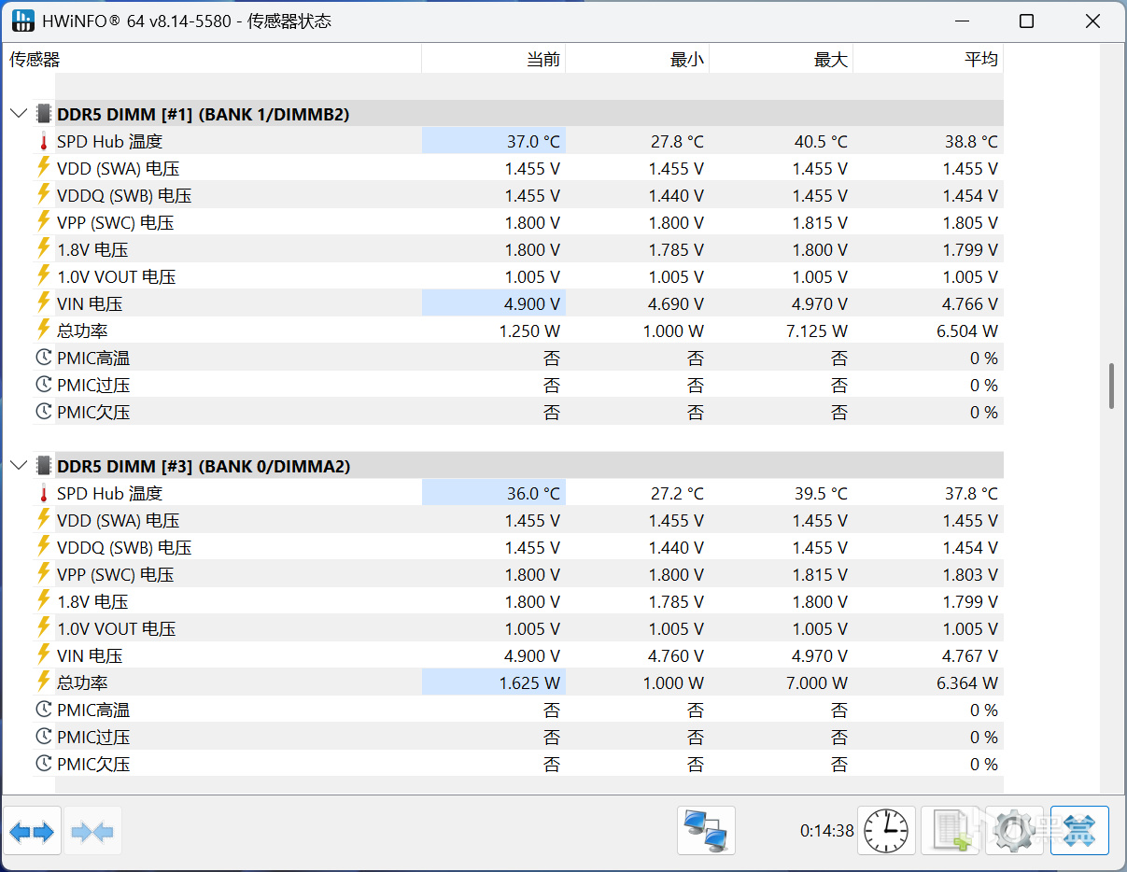Open the network remote monitoring icon
Image resolution: width=1127 pixels, height=872 pixels.
coord(706,831)
